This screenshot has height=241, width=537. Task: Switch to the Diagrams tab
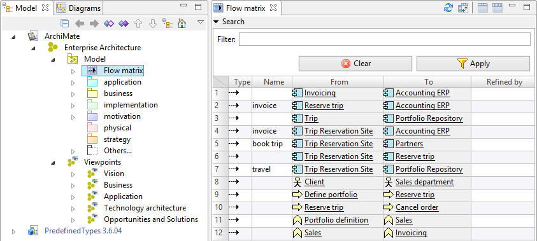pyautogui.click(x=79, y=8)
